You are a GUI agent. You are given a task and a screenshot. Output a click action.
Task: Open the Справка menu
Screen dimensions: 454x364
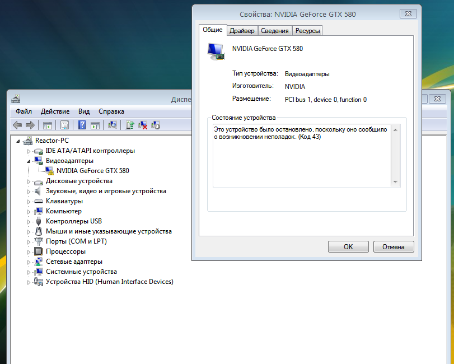coord(111,111)
